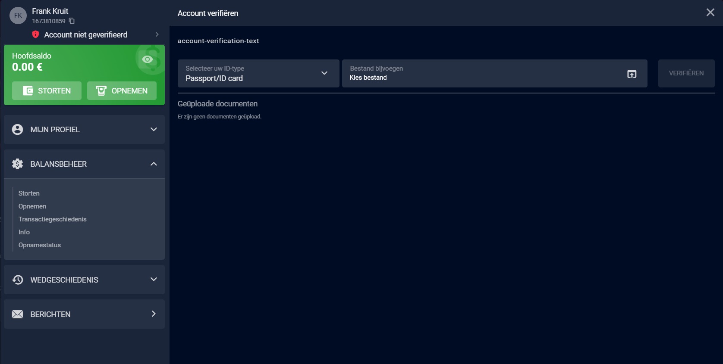Click the account-verification-text label
The width and height of the screenshot is (723, 364).
click(218, 41)
